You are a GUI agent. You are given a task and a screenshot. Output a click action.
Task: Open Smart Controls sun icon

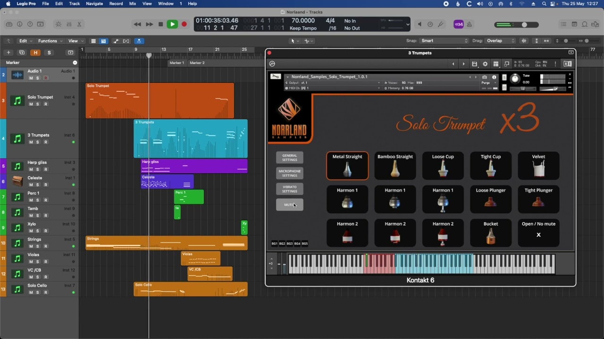(59, 24)
